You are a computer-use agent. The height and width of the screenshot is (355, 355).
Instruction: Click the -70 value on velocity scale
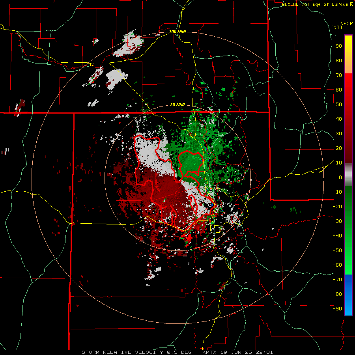tap(337, 280)
